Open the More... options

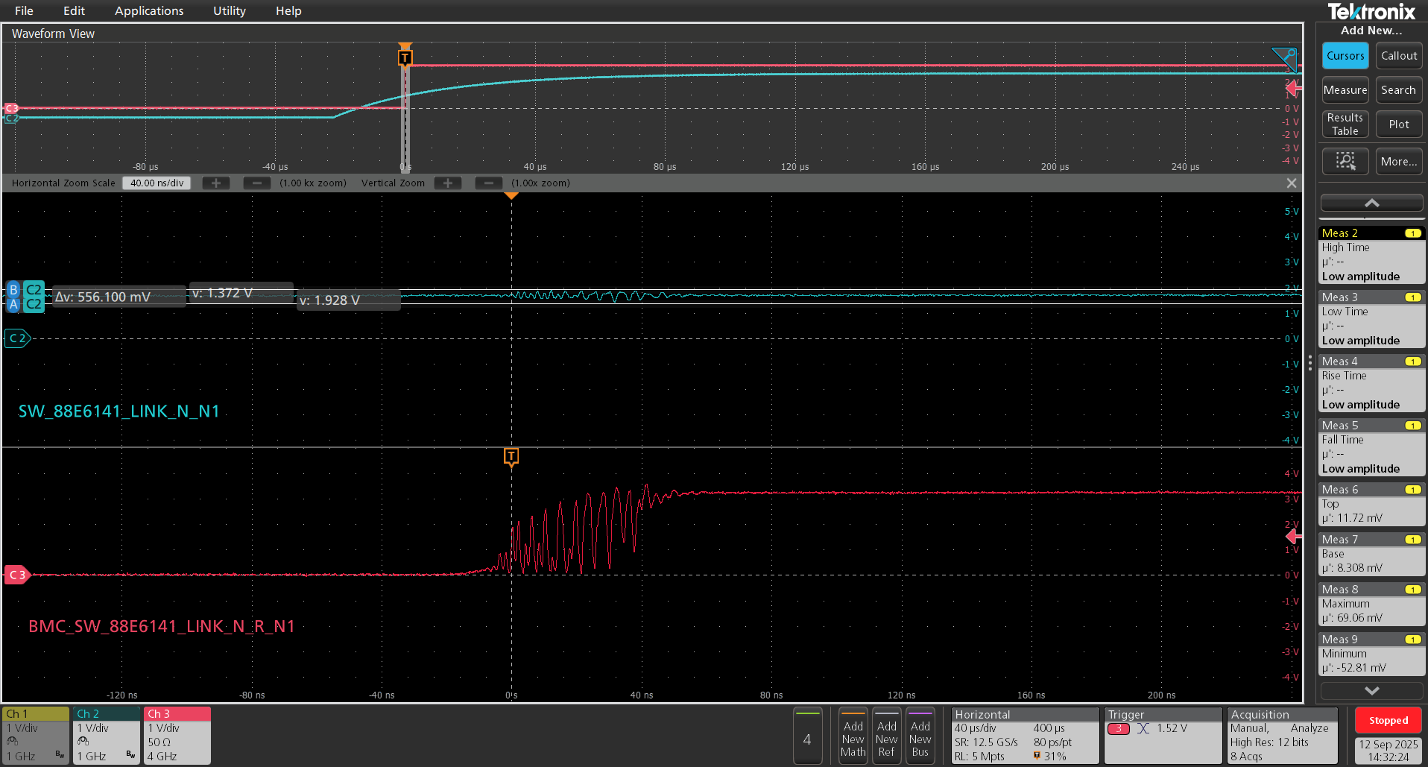point(1399,161)
